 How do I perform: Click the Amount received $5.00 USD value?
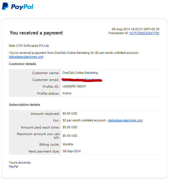70,113
